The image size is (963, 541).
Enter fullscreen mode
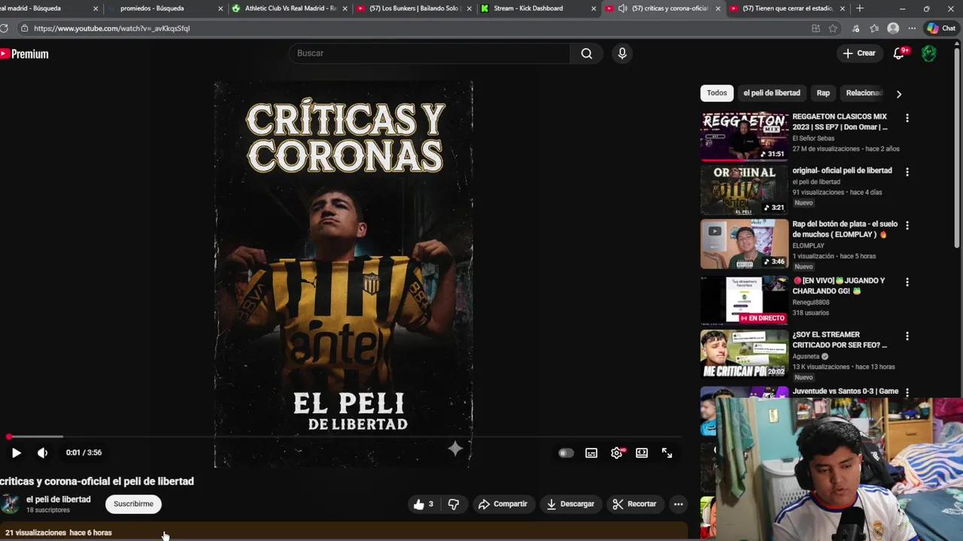(667, 453)
